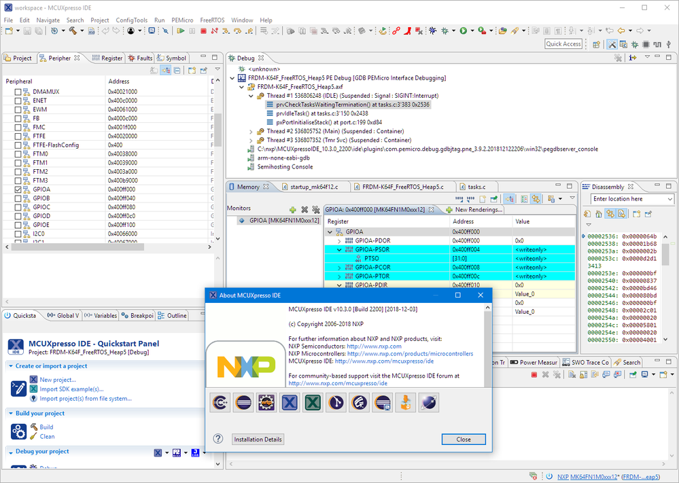Add a memory monitor with green plus
The image size is (679, 483).
pos(293,209)
